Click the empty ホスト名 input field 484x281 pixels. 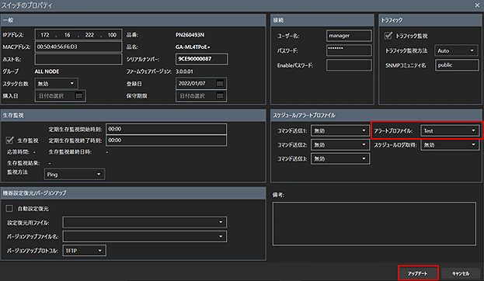point(78,59)
